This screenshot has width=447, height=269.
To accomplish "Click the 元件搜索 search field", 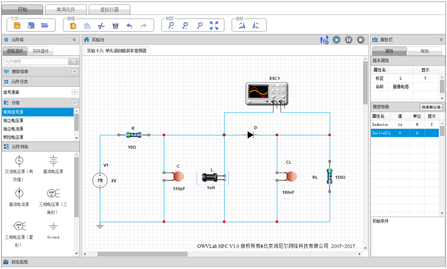I will point(36,61).
